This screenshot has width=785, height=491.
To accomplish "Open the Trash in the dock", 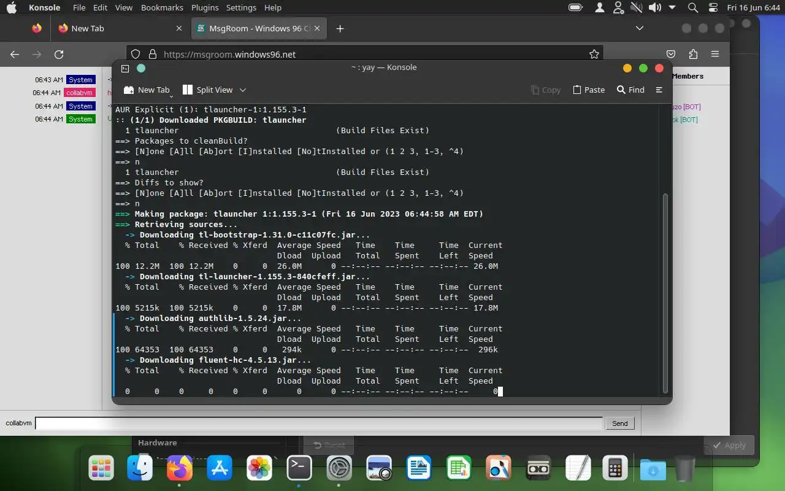I will click(x=685, y=470).
